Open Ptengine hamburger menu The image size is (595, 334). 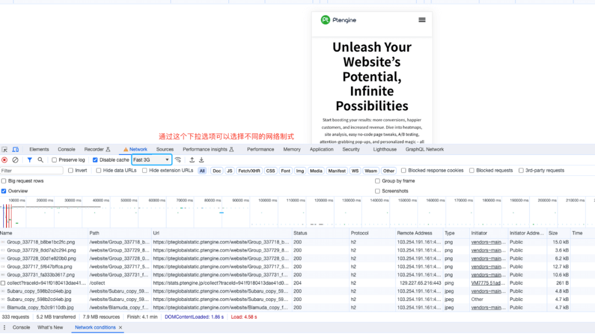(x=422, y=20)
